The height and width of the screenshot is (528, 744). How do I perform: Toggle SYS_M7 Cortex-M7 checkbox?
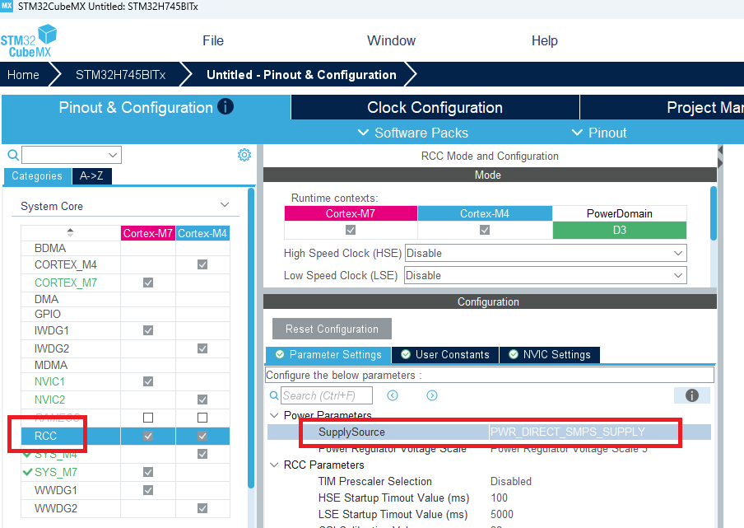(148, 472)
